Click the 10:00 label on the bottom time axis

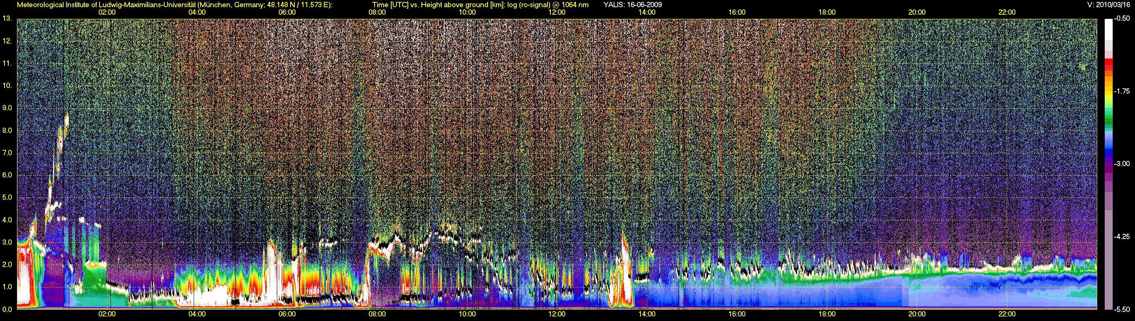coord(467,314)
